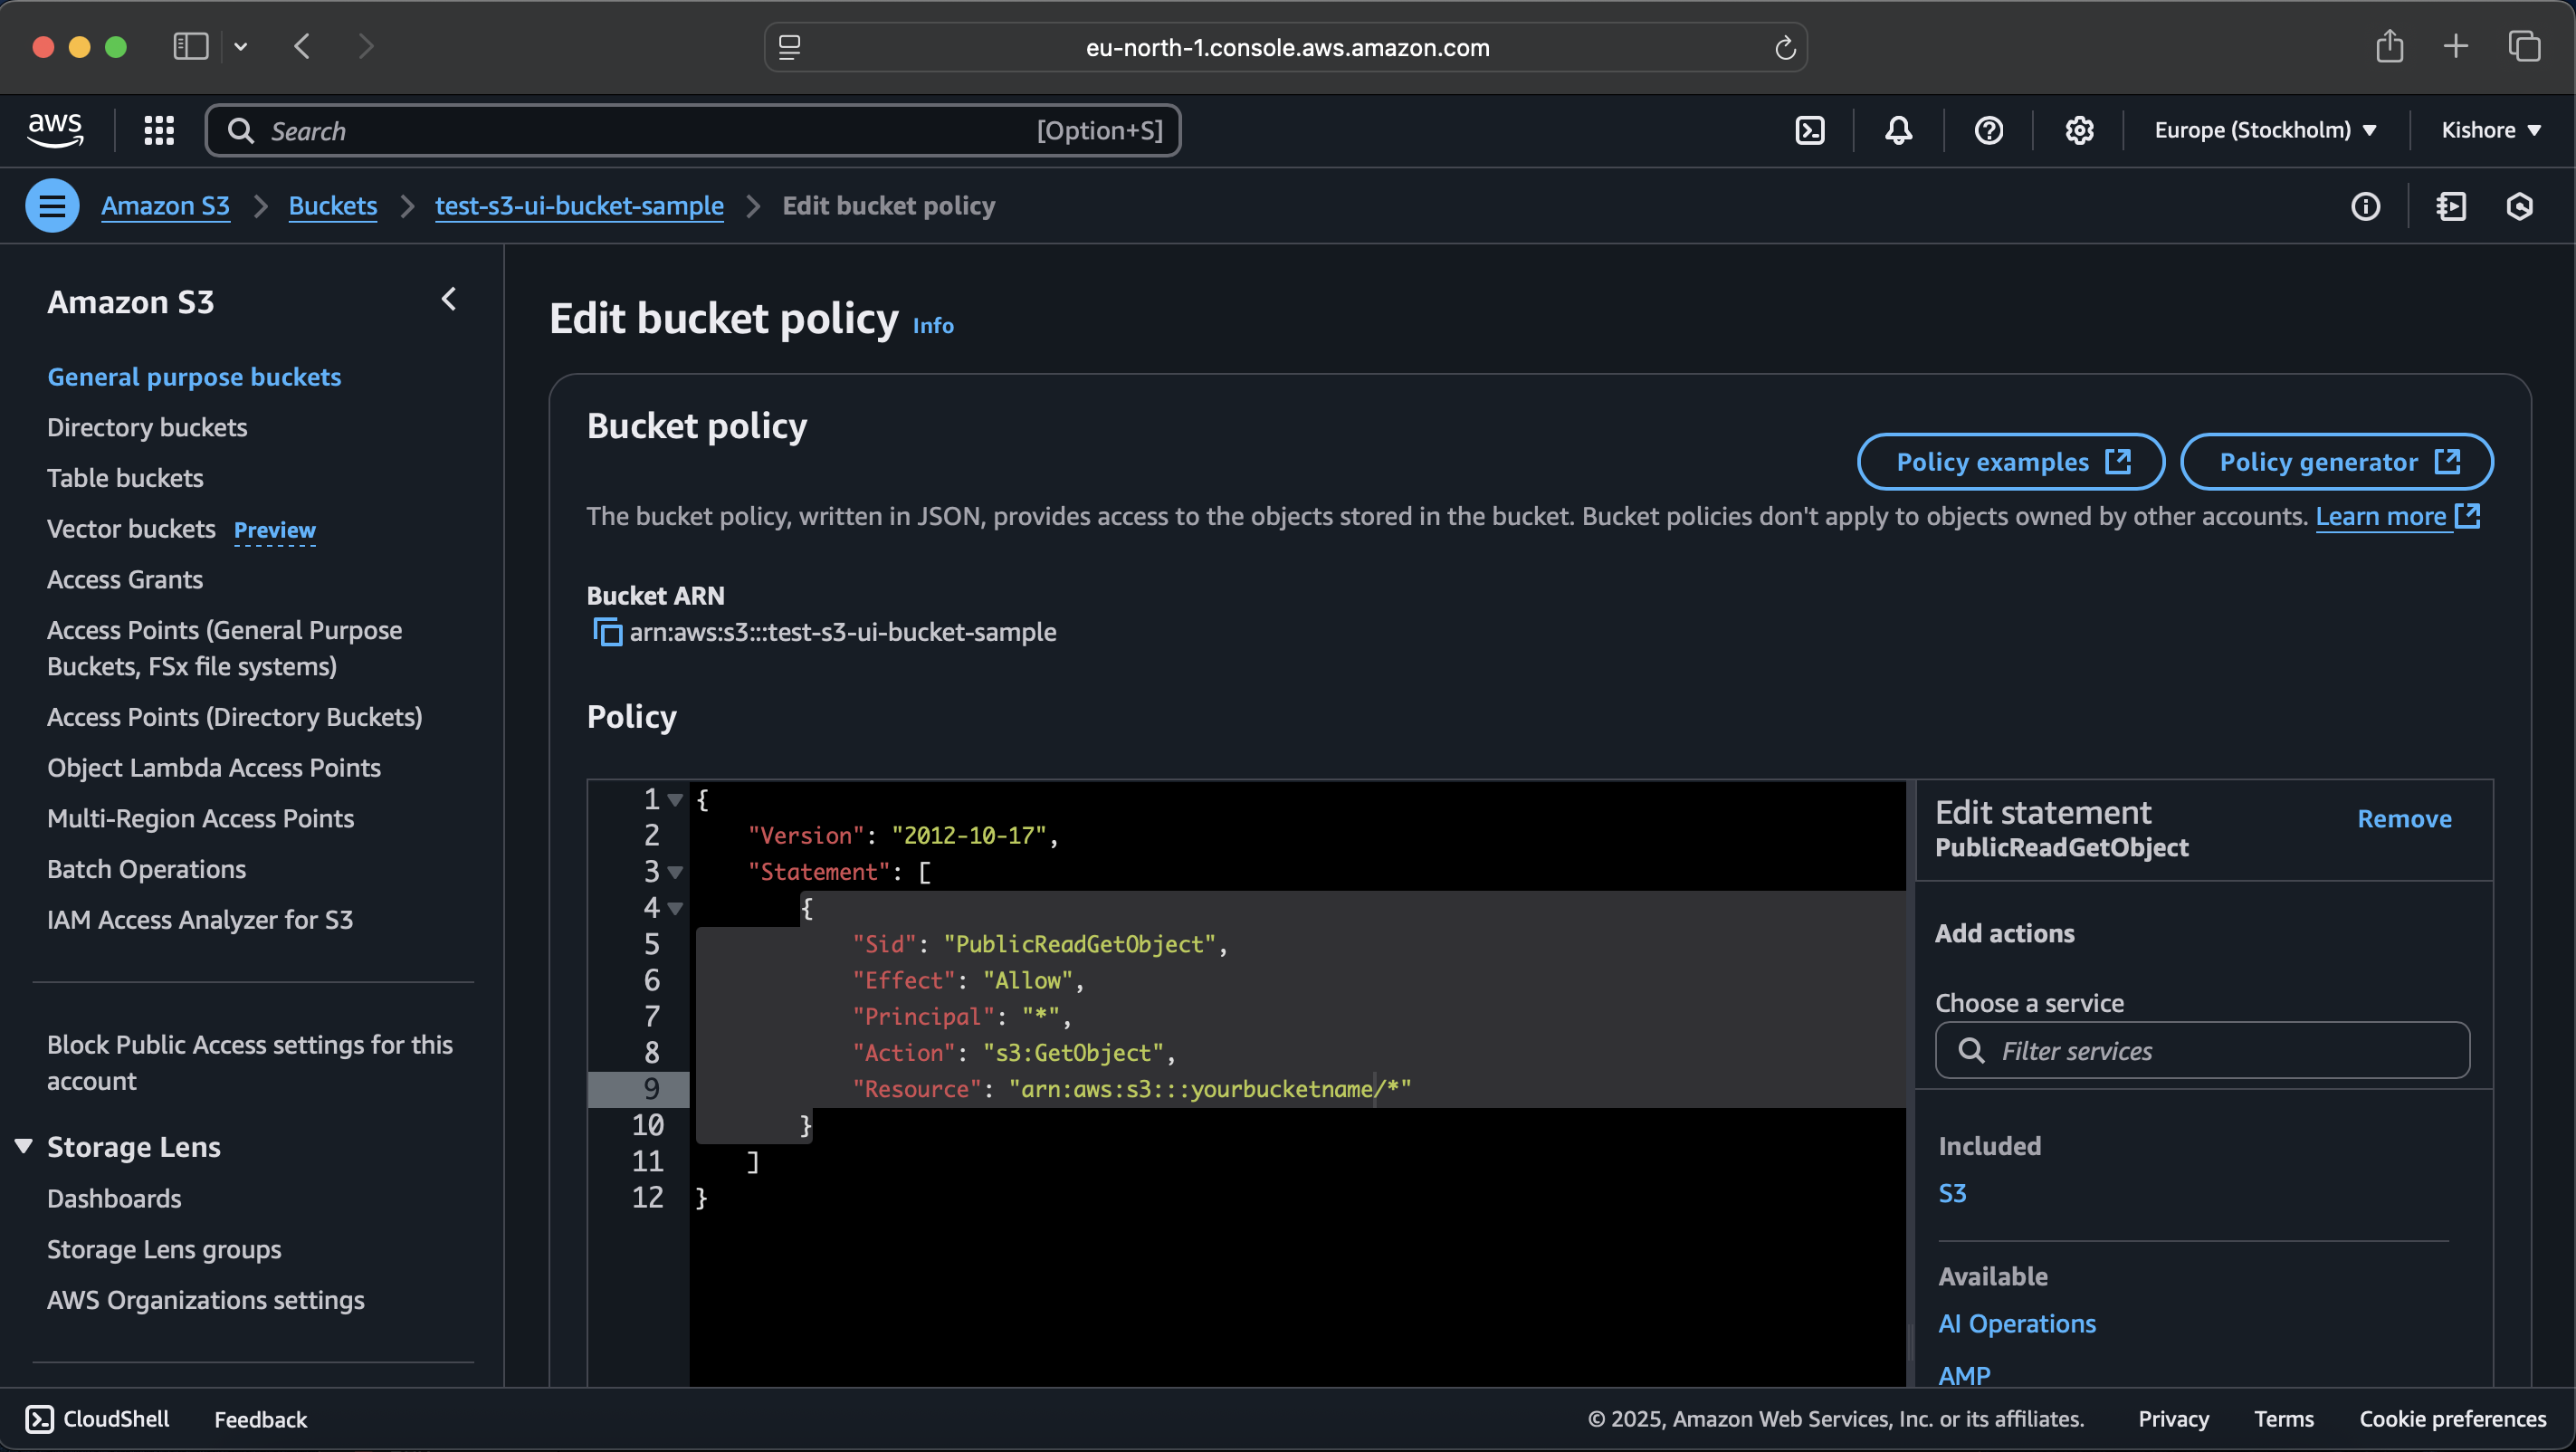Open the Kishore account menu
The width and height of the screenshot is (2576, 1452).
point(2490,131)
